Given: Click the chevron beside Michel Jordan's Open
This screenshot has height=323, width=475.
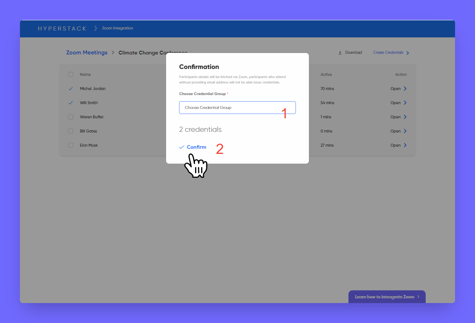Looking at the screenshot, I should pyautogui.click(x=405, y=89).
